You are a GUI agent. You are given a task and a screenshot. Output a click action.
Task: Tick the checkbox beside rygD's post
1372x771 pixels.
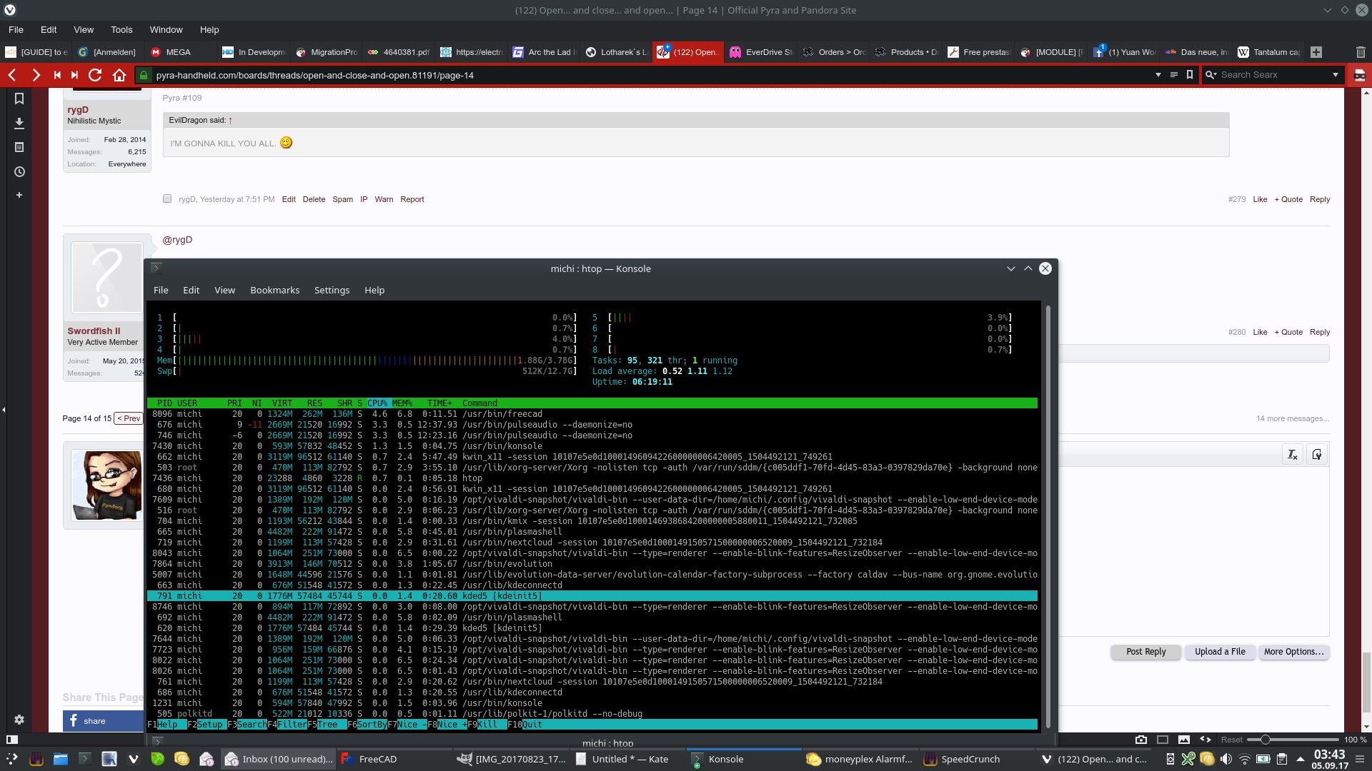tap(167, 199)
